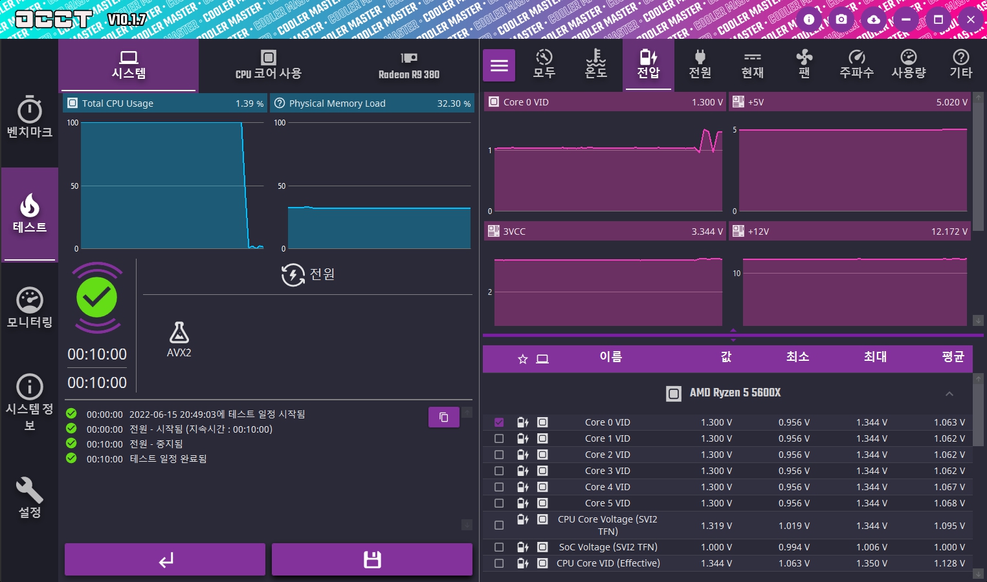
Task: Open the 벤치마크 benchmark stopwatch section
Action: point(30,118)
